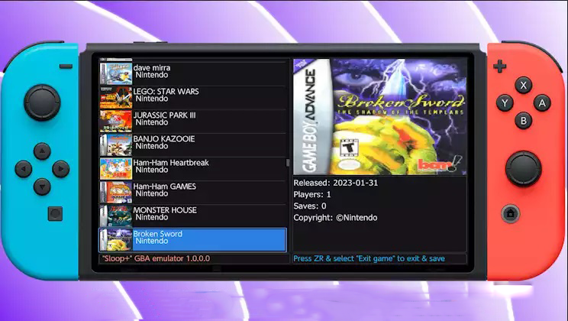Image resolution: width=568 pixels, height=321 pixels.
Task: Tap the plus button on red Joy-Con
Action: (499, 66)
